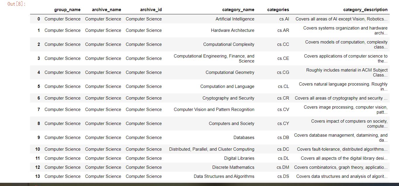Click the category_name column header
Screen dimensions: 399x186
point(238,10)
